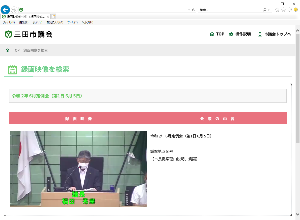Click the magnifier search icon
Image resolution: width=300 pixels, height=220 pixels.
tap(264, 10)
